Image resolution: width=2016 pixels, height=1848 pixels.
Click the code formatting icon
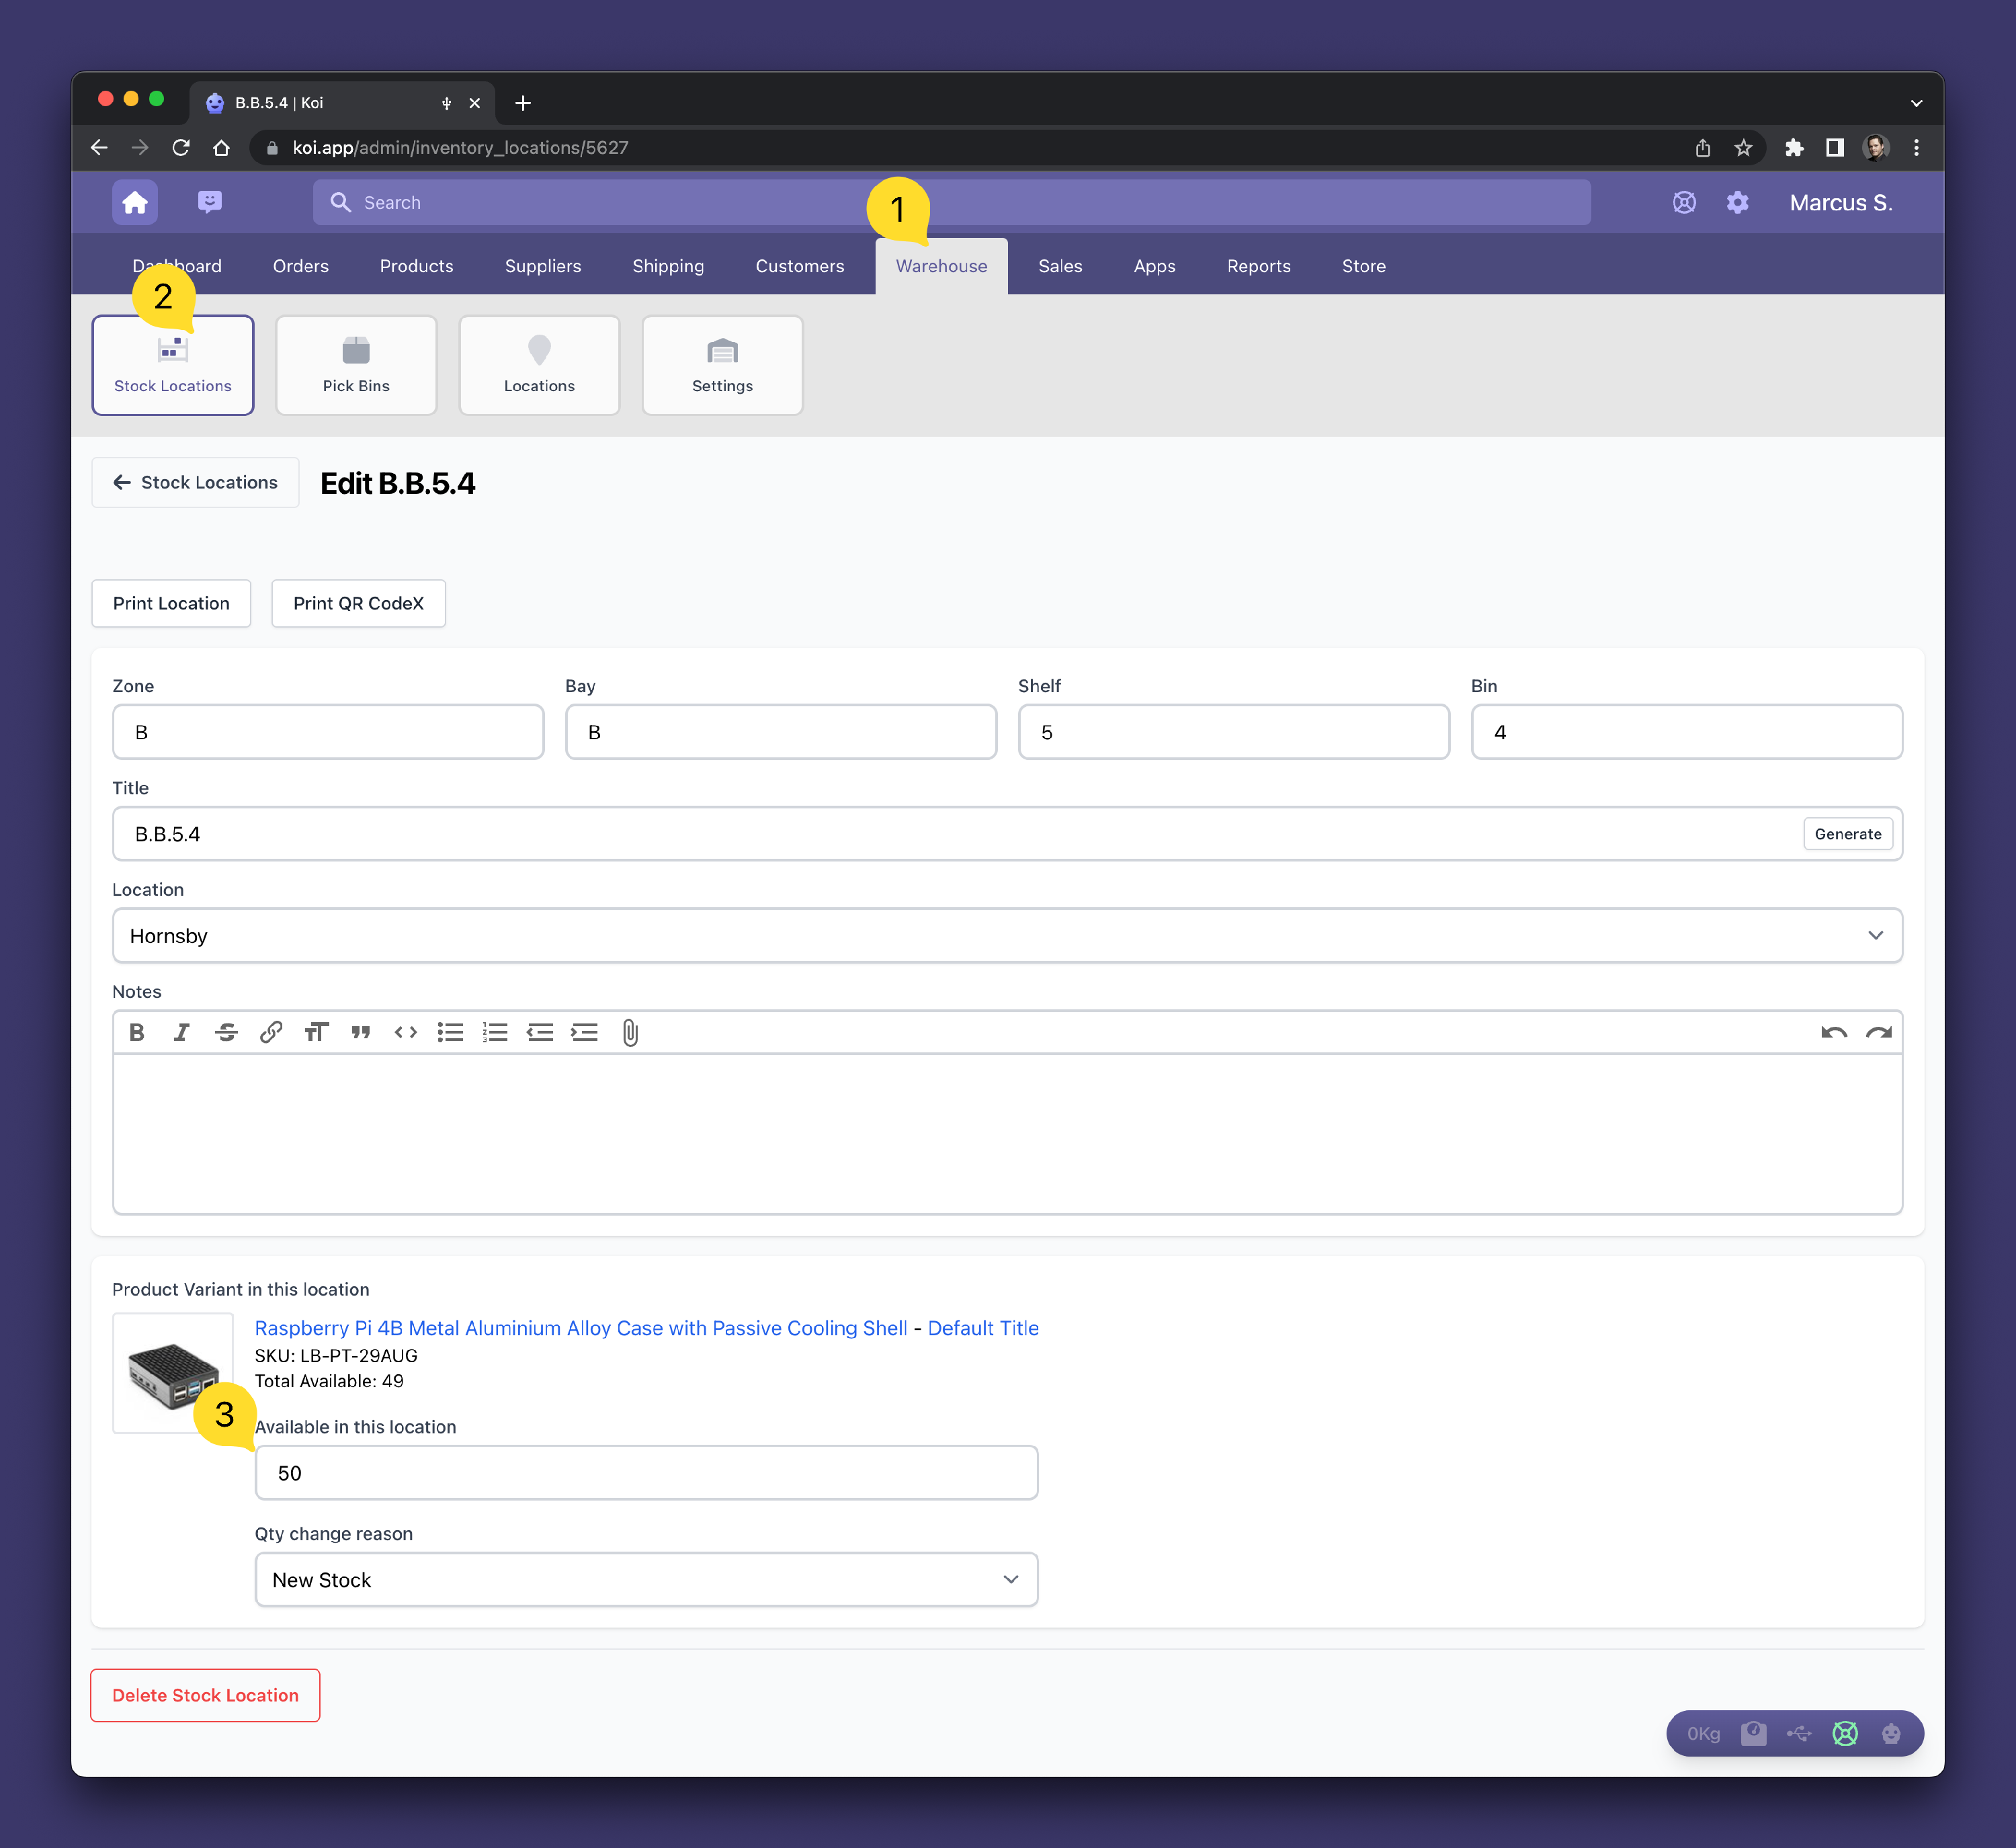(x=405, y=1032)
